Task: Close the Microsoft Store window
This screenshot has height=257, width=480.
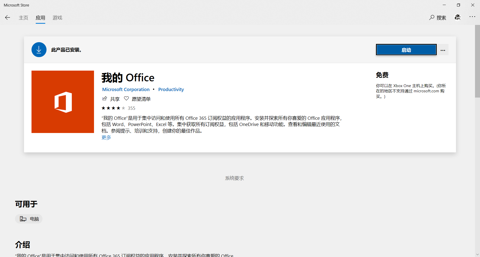Action: point(473,5)
